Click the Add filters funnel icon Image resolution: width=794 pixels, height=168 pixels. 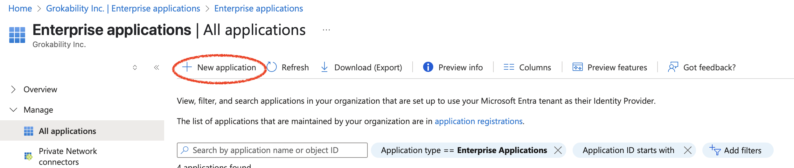[715, 150]
